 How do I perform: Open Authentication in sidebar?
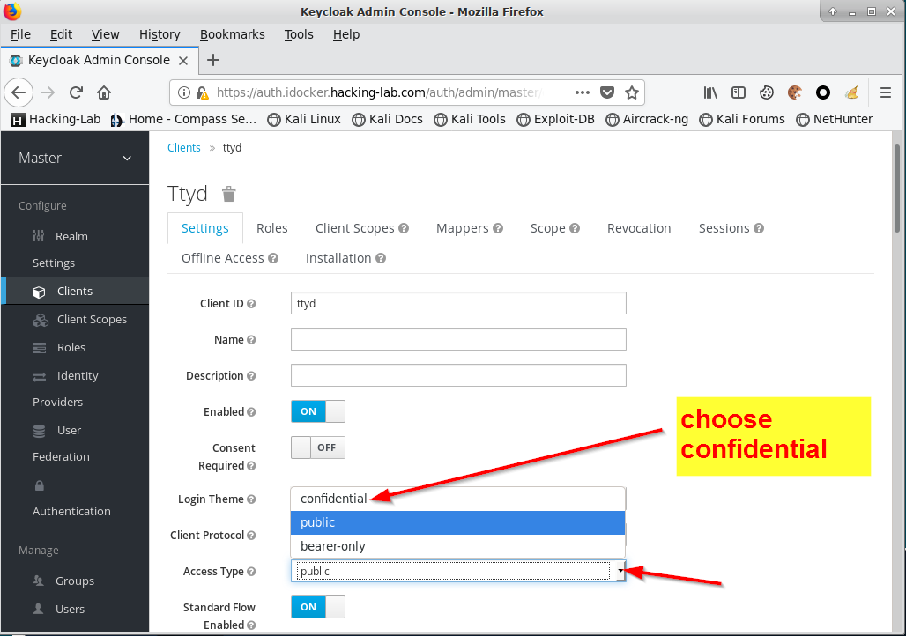click(x=75, y=499)
